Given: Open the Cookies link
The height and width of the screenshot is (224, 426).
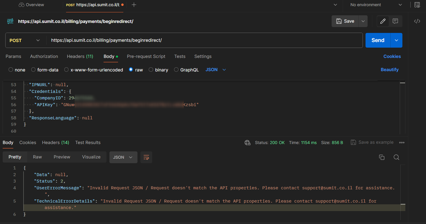Looking at the screenshot, I should (392, 56).
